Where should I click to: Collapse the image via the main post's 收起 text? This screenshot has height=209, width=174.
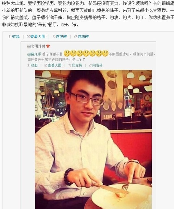click(x=16, y=37)
